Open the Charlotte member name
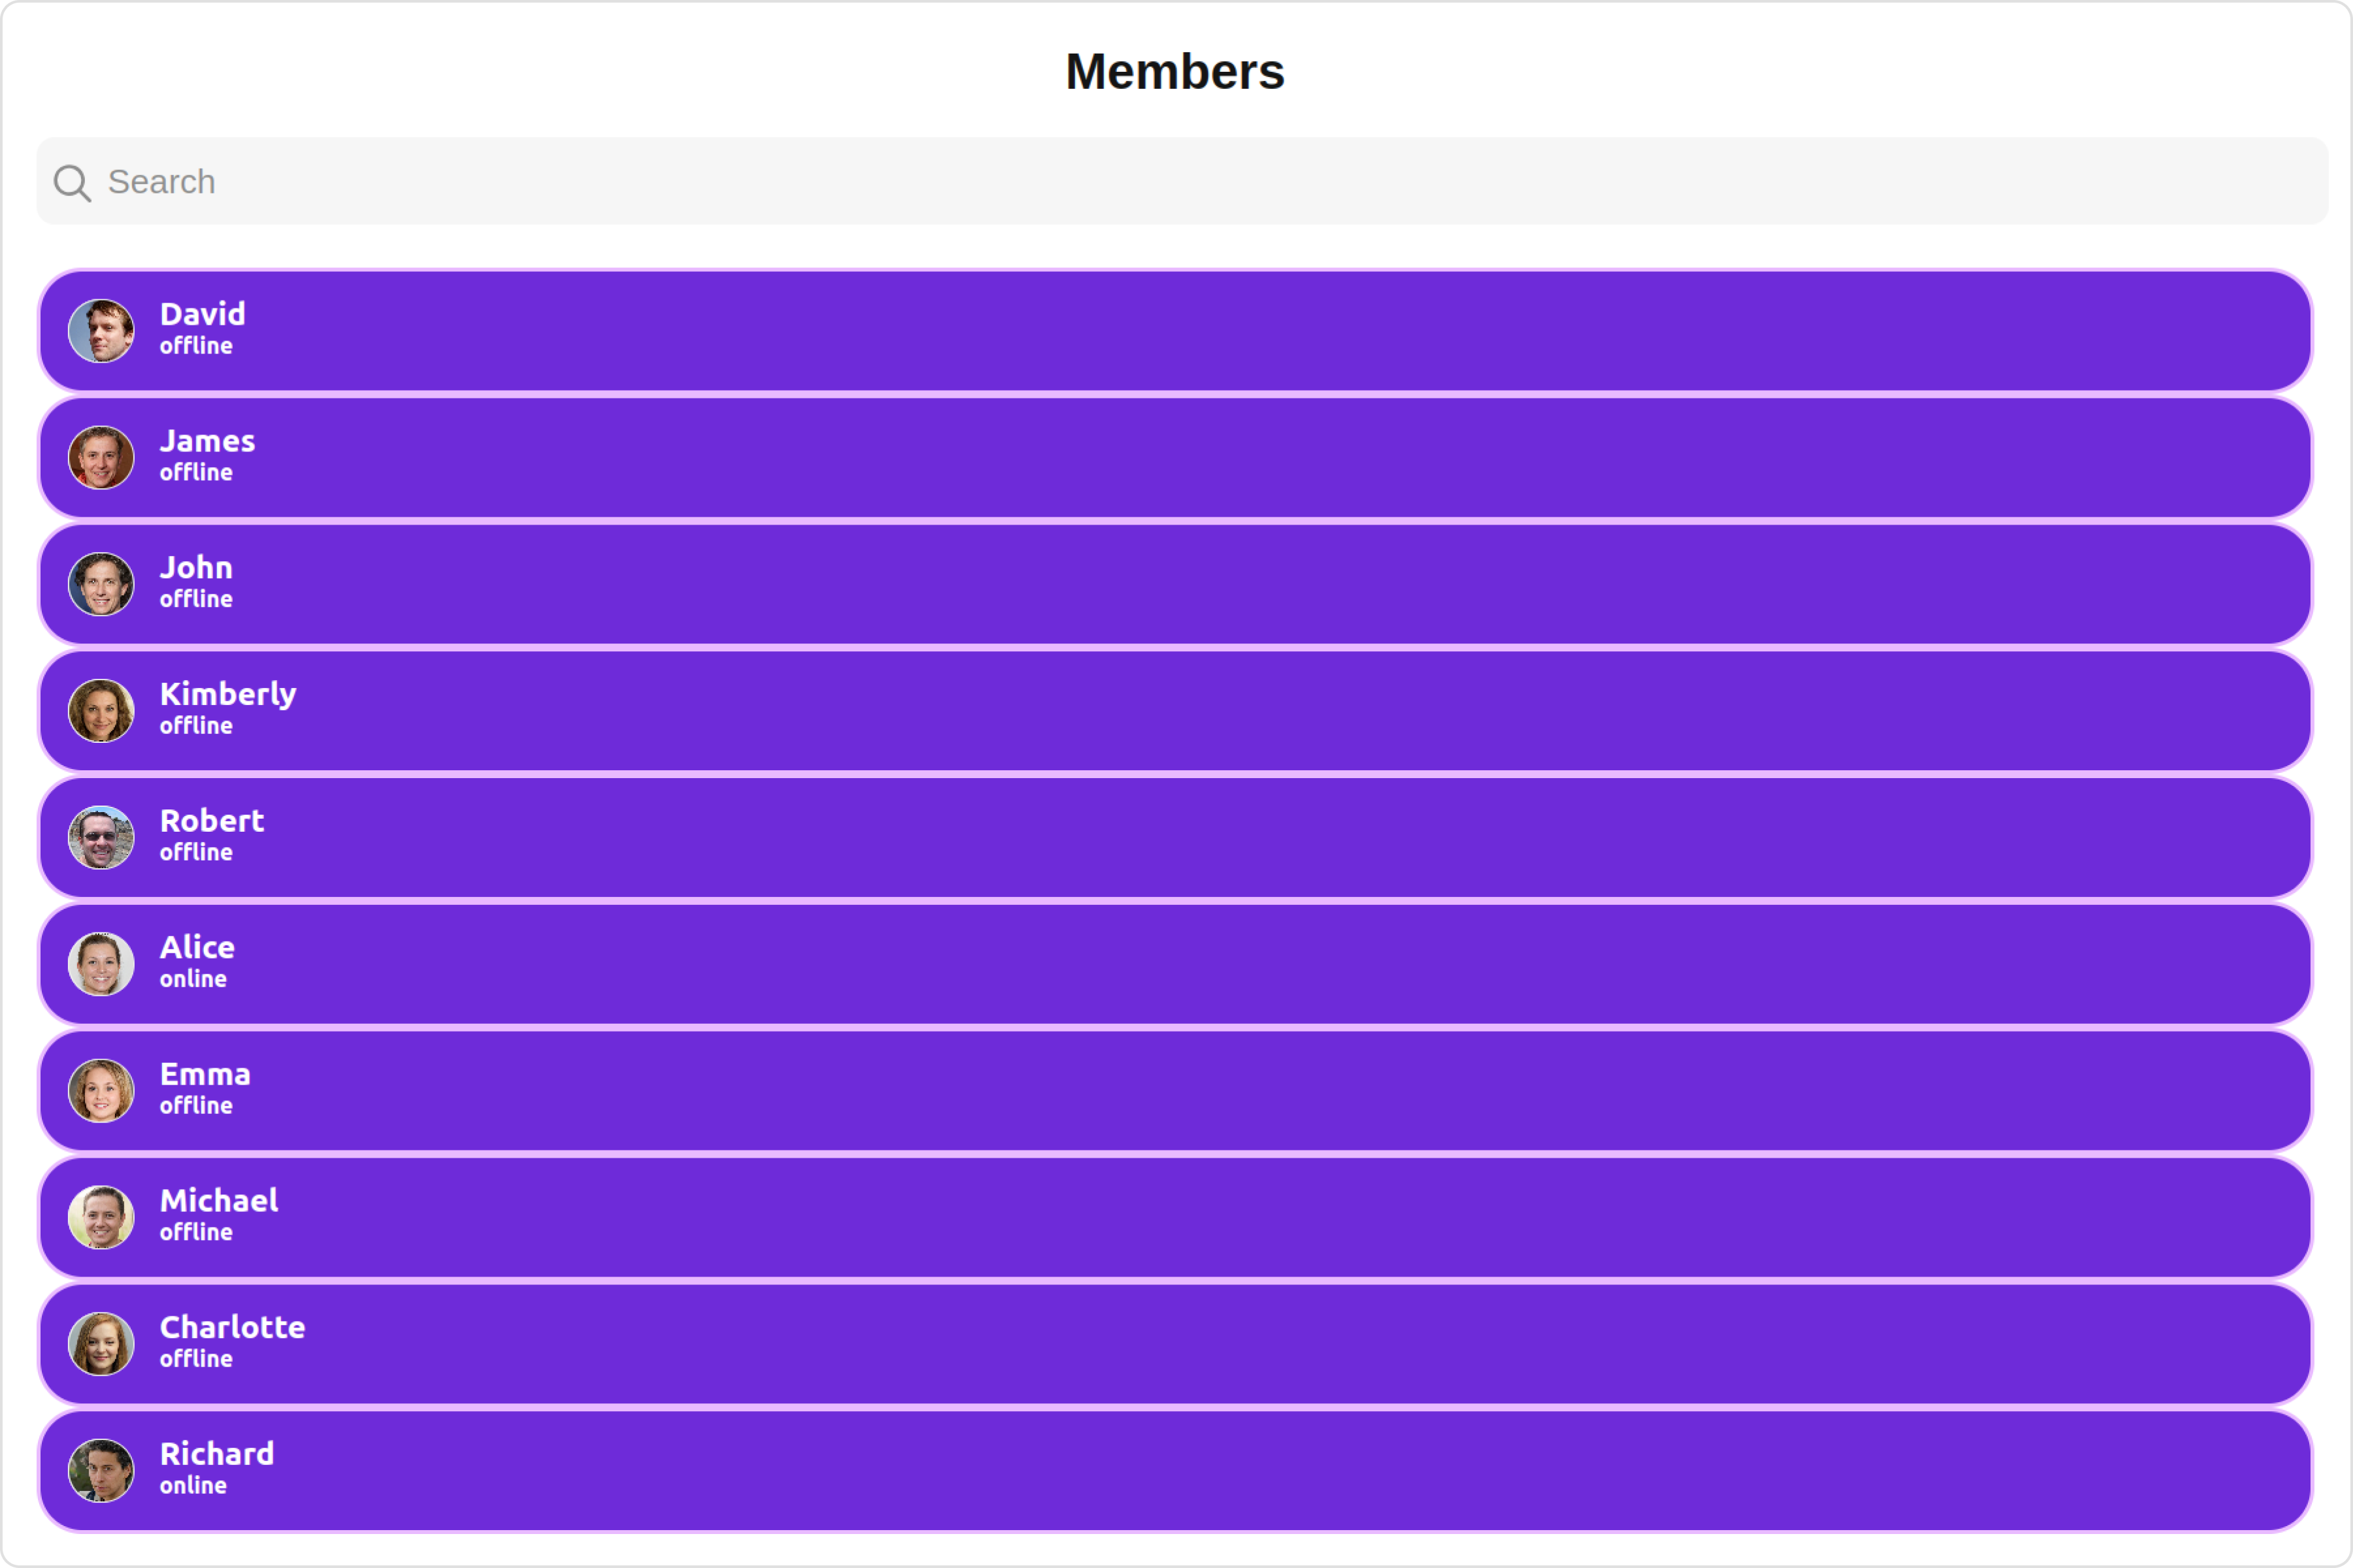The width and height of the screenshot is (2353, 1568). (233, 1327)
